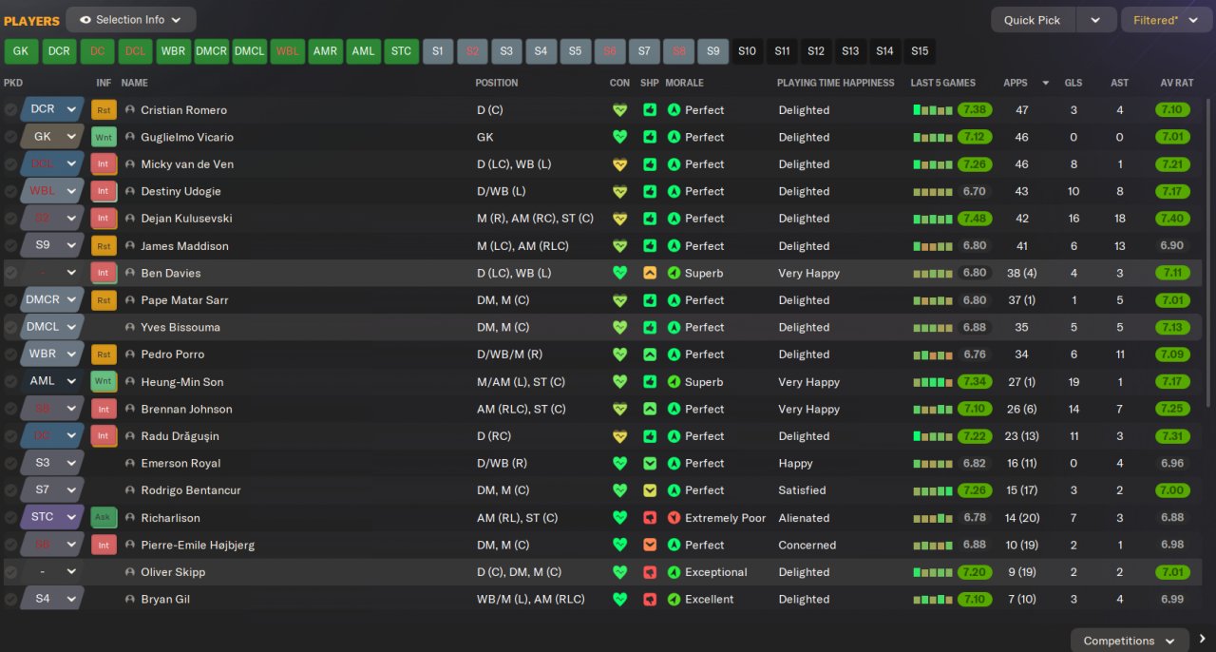The height and width of the screenshot is (652, 1216).
Task: Click Richarlison's red match sharpness icon
Action: coord(650,518)
